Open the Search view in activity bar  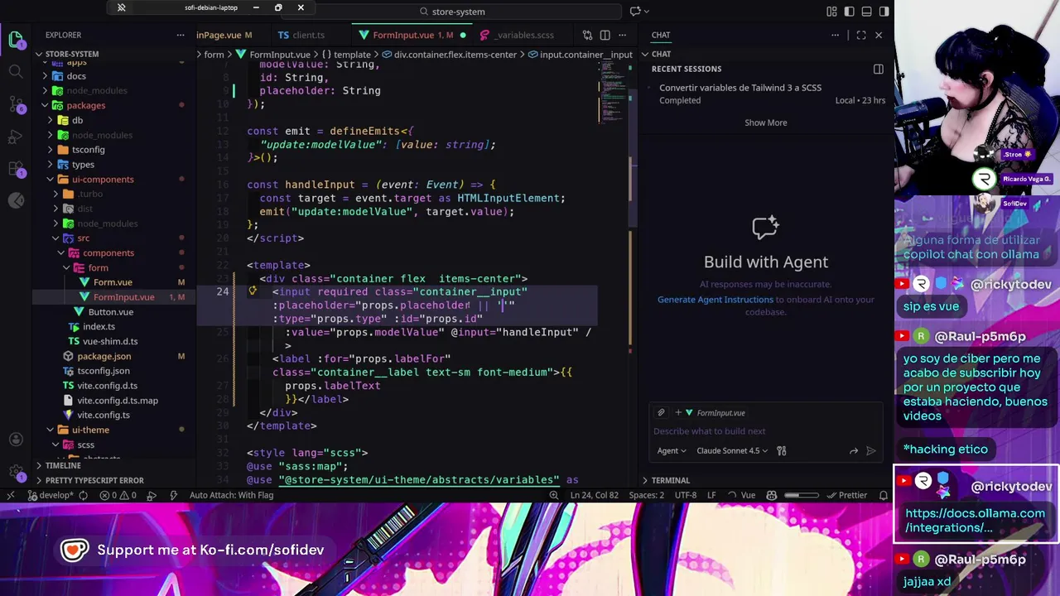click(16, 72)
